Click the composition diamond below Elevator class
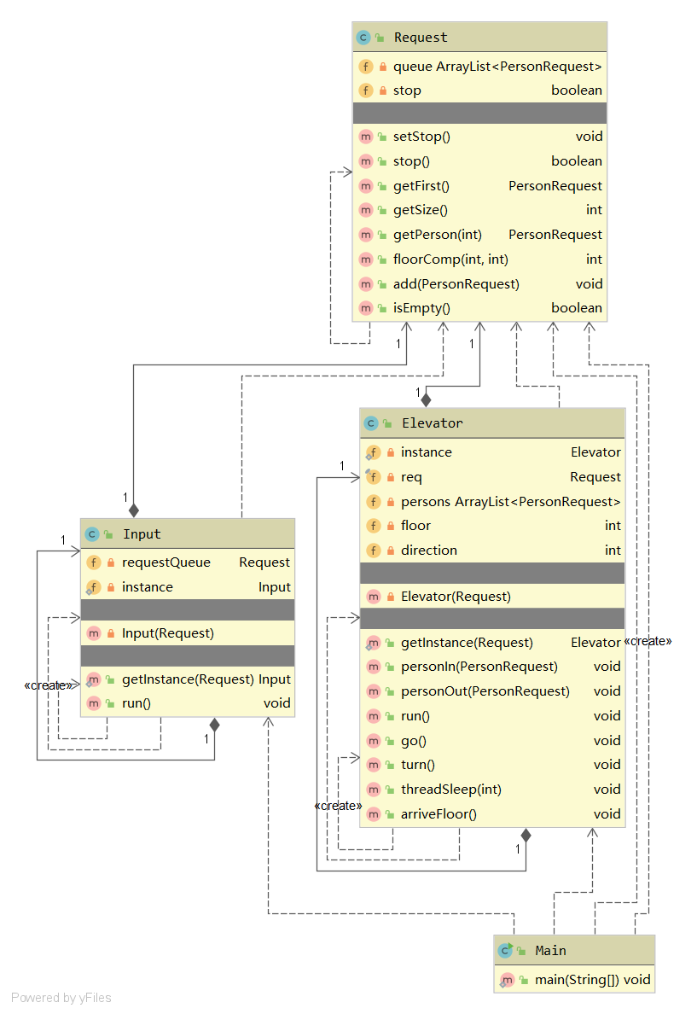 click(526, 836)
